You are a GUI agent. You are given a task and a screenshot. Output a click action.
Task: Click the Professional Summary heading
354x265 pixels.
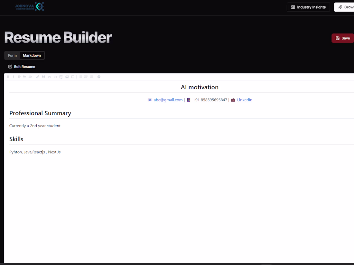(40, 113)
